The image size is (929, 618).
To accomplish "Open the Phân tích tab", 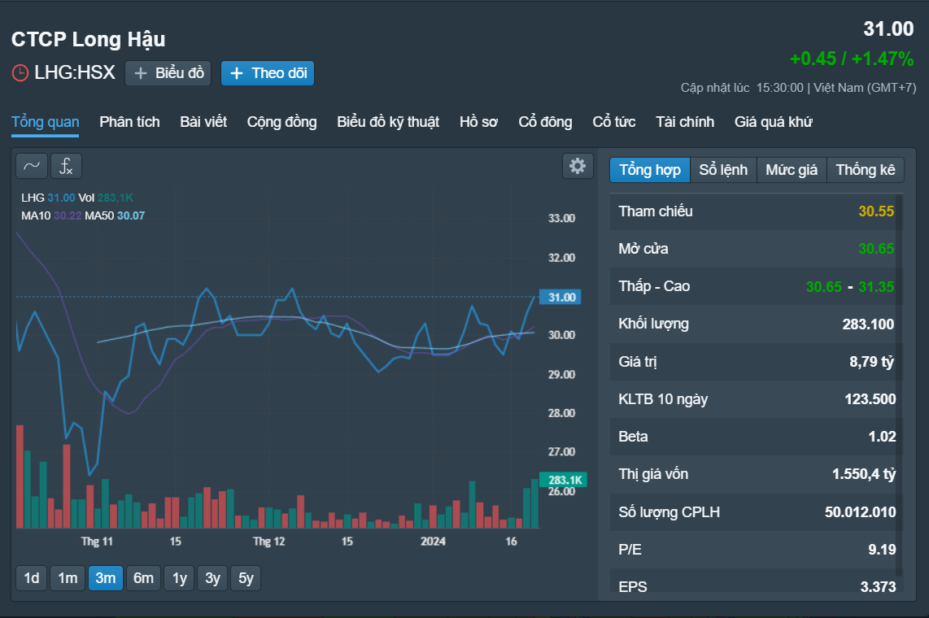I will (130, 122).
